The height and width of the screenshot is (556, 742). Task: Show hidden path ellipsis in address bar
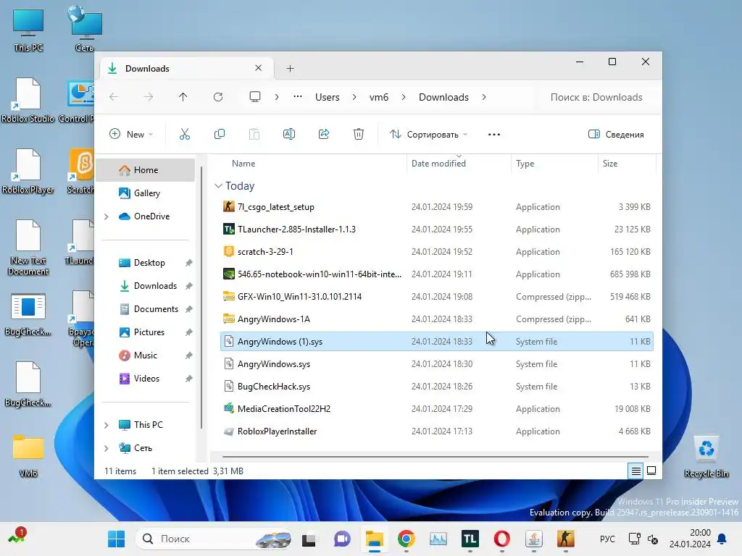298,97
